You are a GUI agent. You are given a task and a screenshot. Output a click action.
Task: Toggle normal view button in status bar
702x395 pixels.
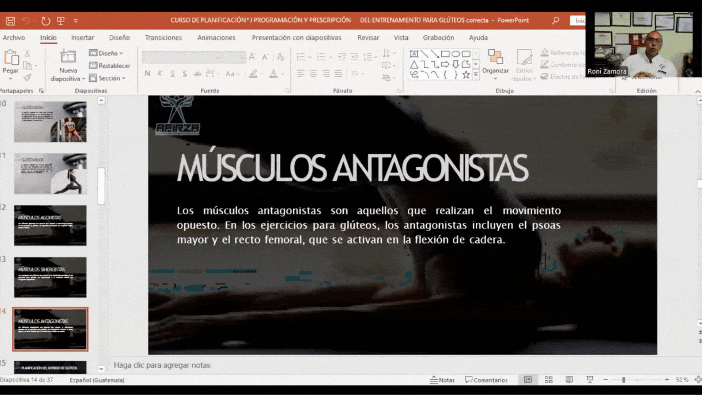528,380
